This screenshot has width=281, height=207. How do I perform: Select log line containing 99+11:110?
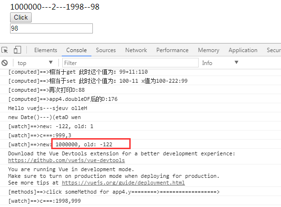click(x=78, y=72)
